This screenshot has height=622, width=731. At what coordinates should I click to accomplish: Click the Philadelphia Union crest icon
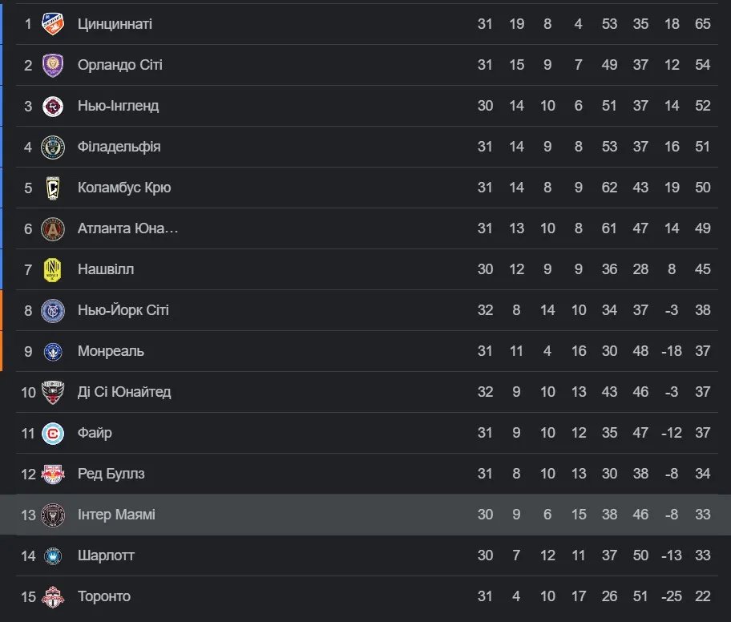[52, 147]
